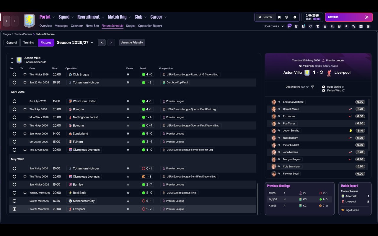Expand the Career menu chevron

click(165, 17)
